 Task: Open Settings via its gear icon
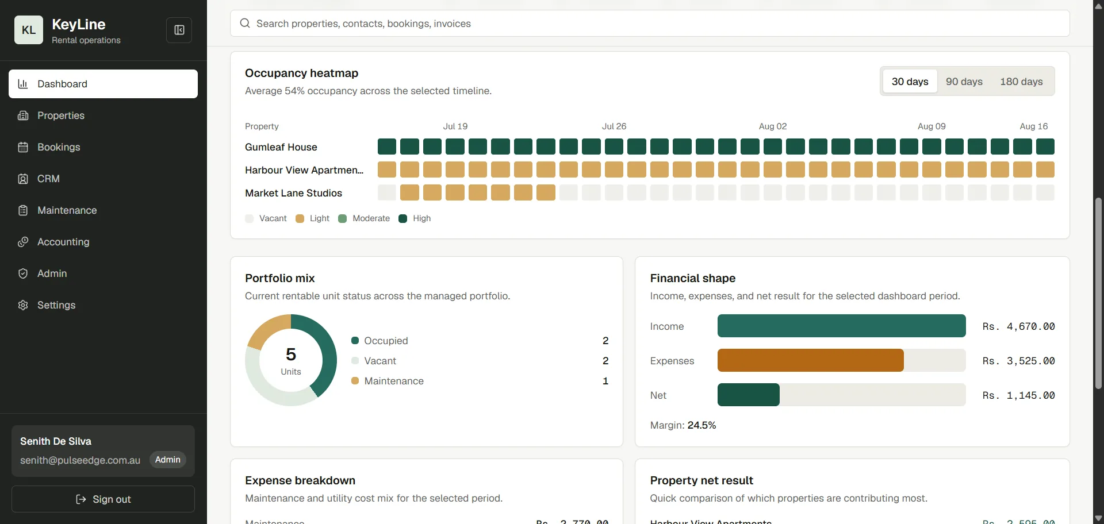pos(23,305)
